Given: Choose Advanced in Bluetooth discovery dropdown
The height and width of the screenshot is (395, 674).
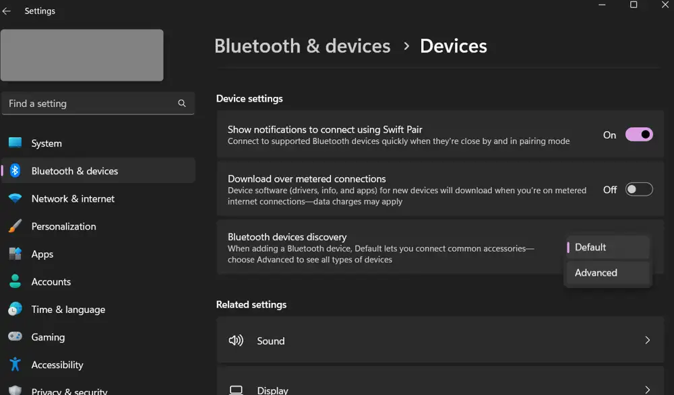Looking at the screenshot, I should (596, 273).
